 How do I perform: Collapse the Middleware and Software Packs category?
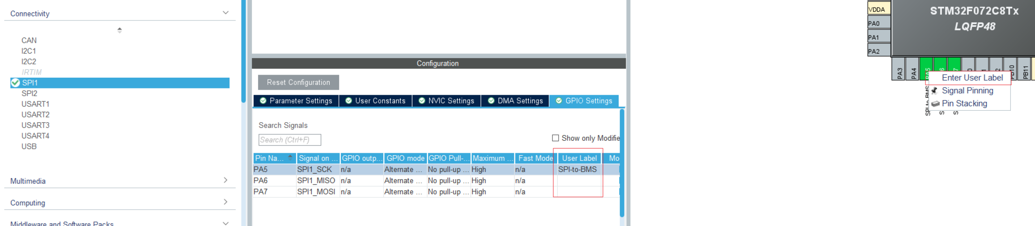(226, 223)
